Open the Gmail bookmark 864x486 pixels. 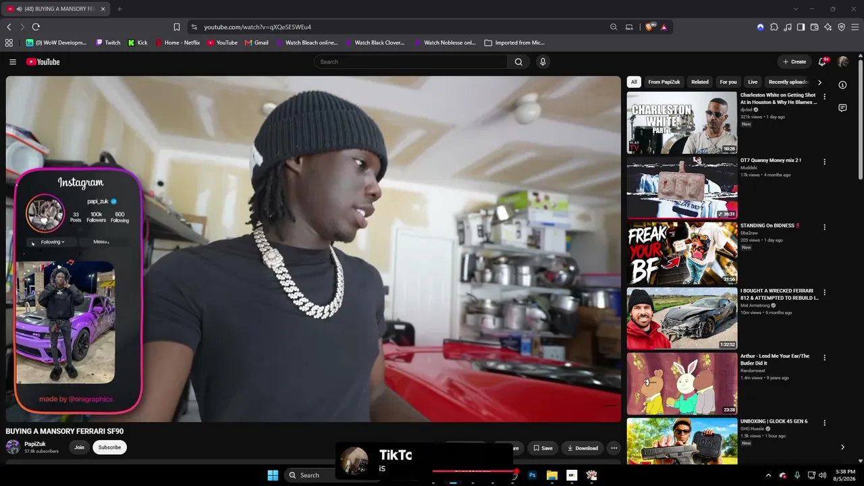(257, 43)
